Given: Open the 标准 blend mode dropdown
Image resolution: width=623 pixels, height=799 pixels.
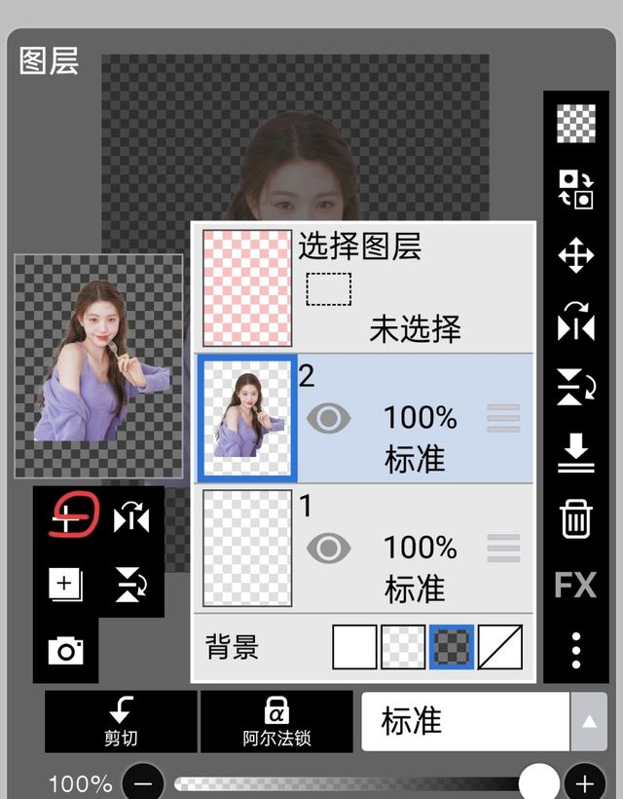Looking at the screenshot, I should point(465,722).
